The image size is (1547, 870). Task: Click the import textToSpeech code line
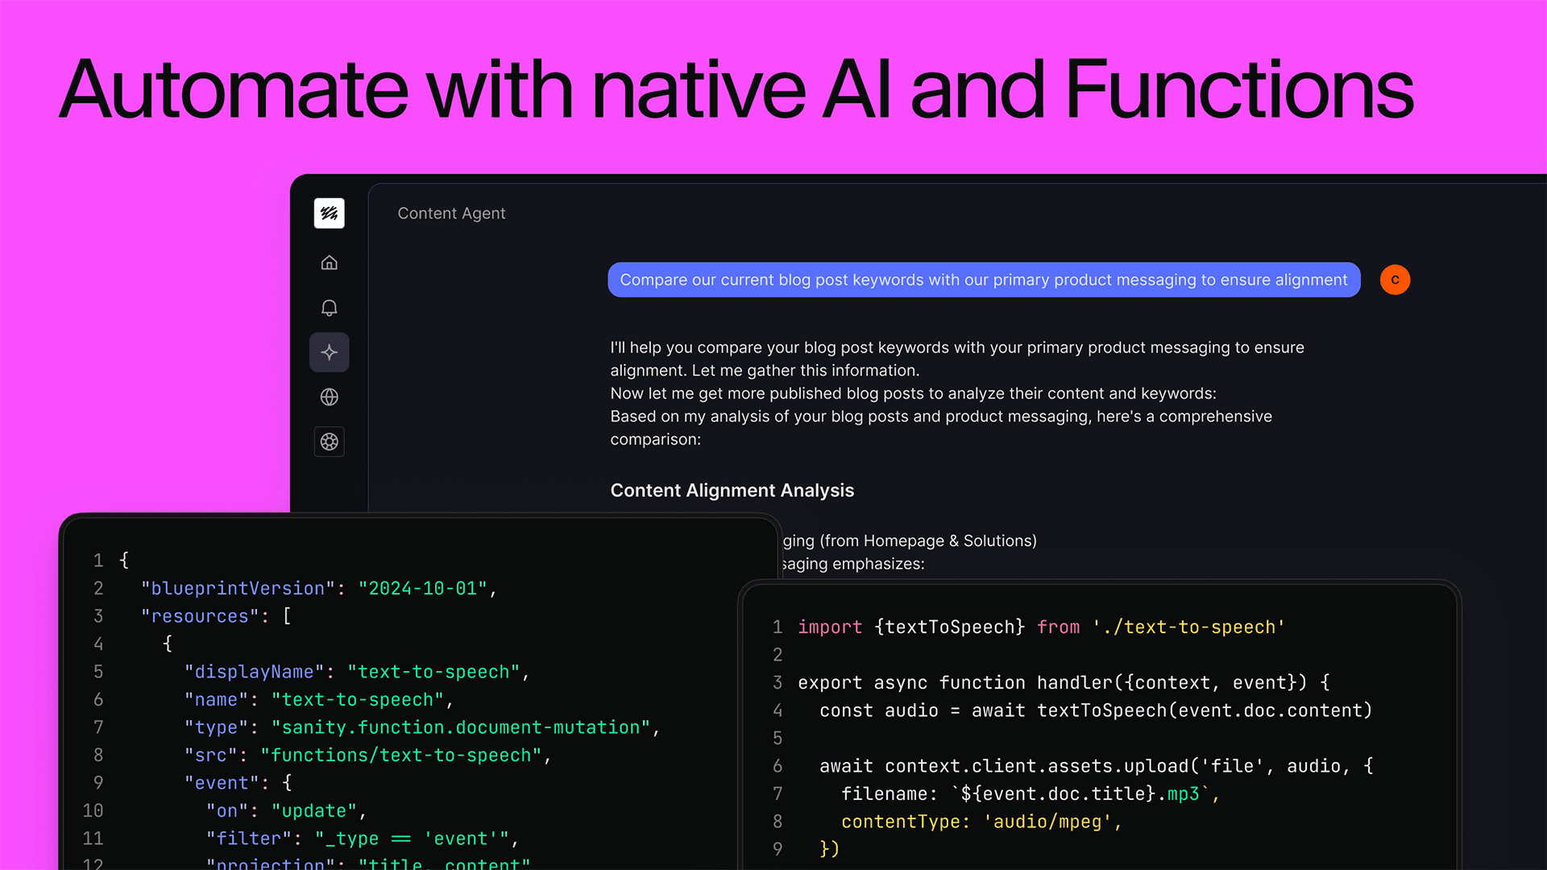coord(1041,628)
